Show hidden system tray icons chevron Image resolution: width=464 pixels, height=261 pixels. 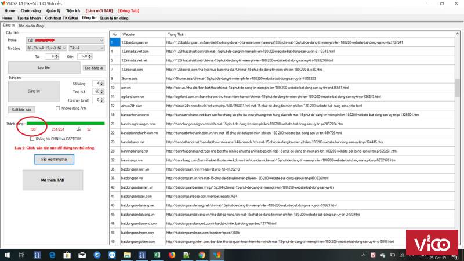364,255
